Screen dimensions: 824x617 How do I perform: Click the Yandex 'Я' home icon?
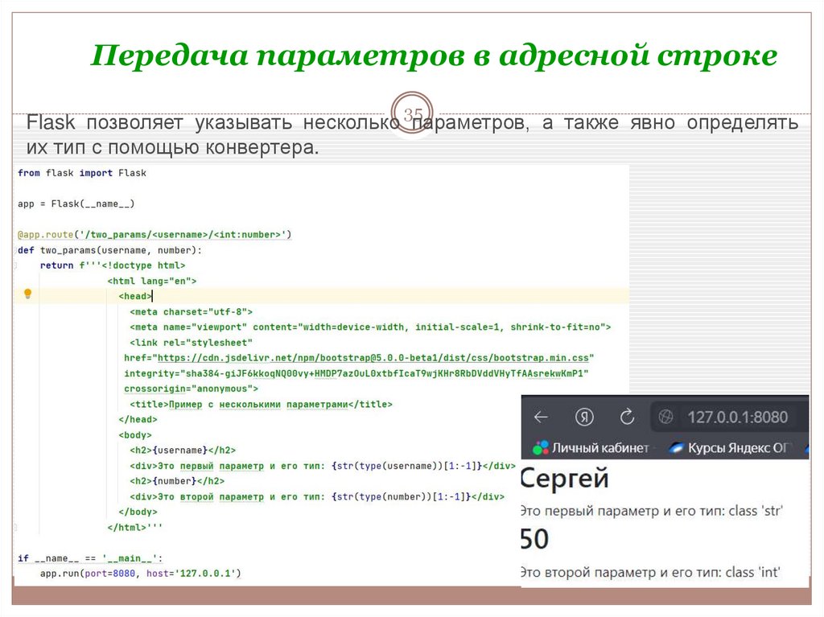click(584, 418)
